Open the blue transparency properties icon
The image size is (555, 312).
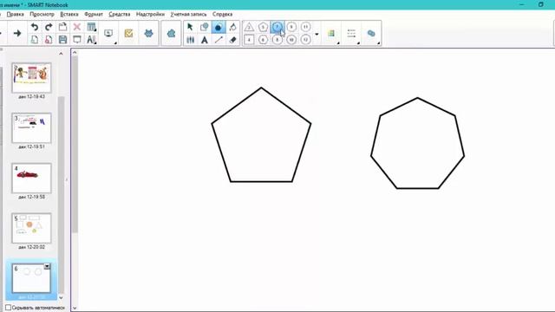click(x=371, y=33)
